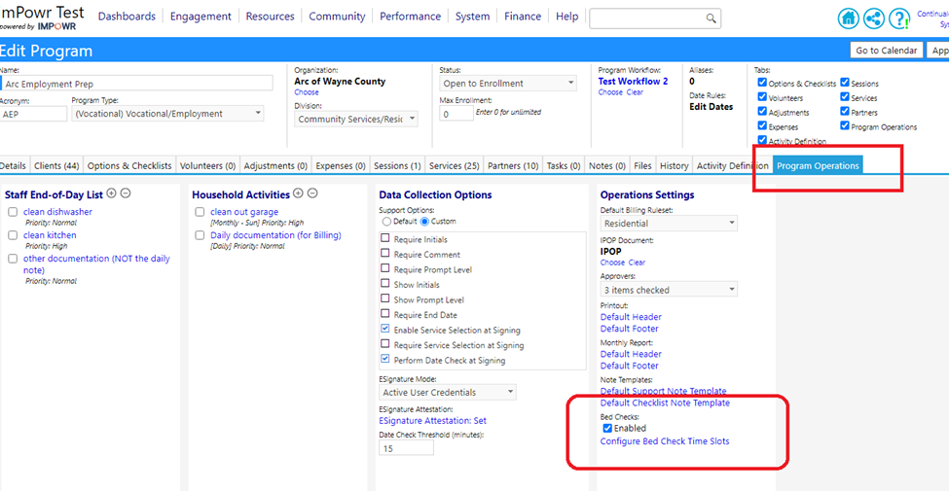The image size is (949, 491).
Task: Open the Performance menu
Action: [411, 17]
